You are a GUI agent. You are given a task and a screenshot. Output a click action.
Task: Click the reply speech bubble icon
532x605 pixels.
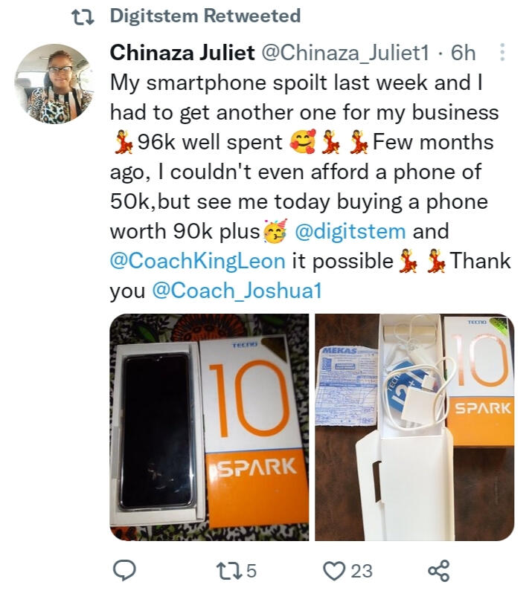[x=124, y=570]
